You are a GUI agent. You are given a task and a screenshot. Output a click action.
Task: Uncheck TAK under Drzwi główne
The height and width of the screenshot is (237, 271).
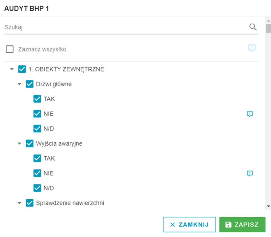click(37, 99)
